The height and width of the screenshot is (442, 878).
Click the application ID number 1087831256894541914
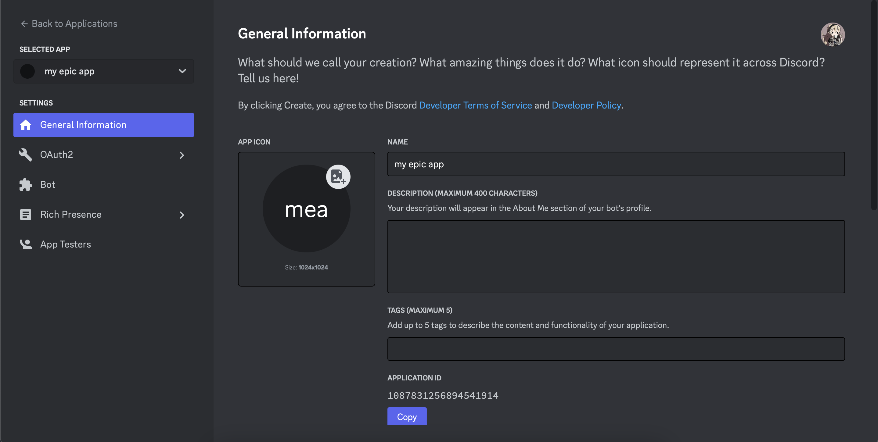point(443,395)
